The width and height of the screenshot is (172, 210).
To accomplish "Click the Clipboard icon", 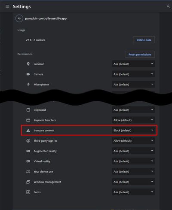I will click(28, 110).
